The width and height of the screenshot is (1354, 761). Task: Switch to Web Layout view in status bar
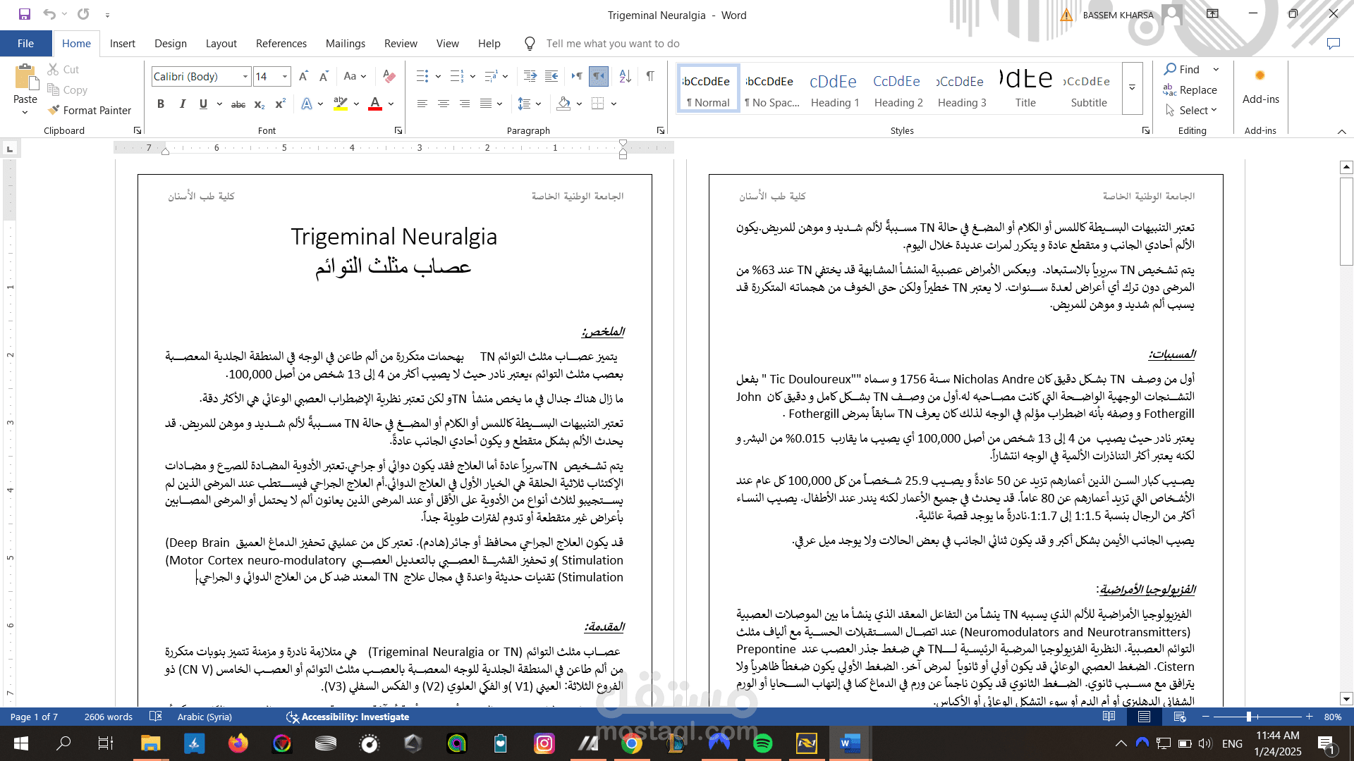pos(1180,717)
